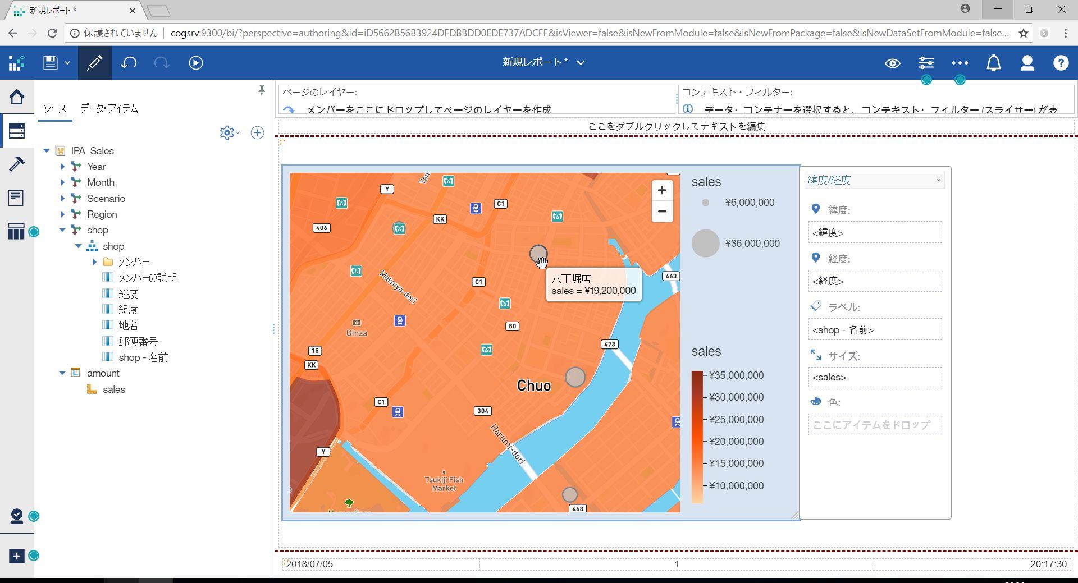Reload the browser page
This screenshot has width=1078, height=583.
pos(52,33)
